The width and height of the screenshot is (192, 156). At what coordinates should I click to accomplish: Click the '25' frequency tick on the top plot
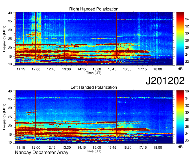click(10, 39)
